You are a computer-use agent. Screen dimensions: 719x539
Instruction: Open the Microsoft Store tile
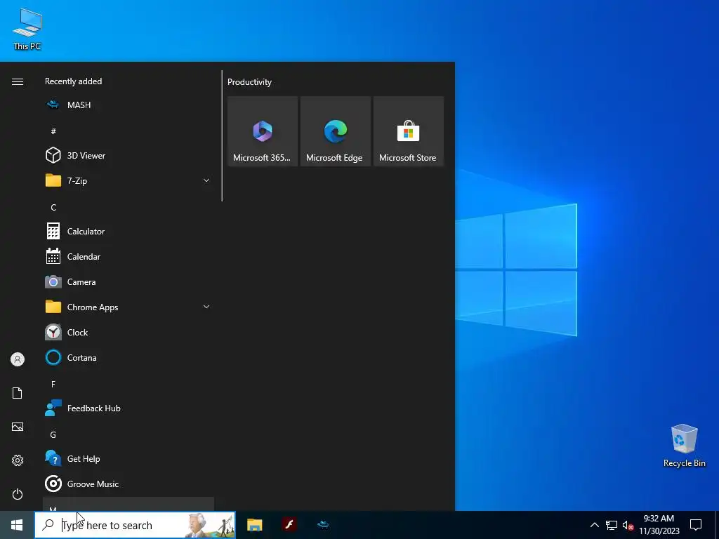tap(409, 131)
